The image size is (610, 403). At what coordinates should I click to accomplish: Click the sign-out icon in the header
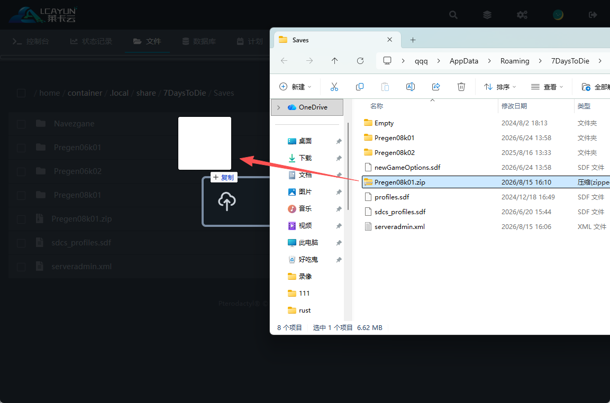[x=593, y=15]
